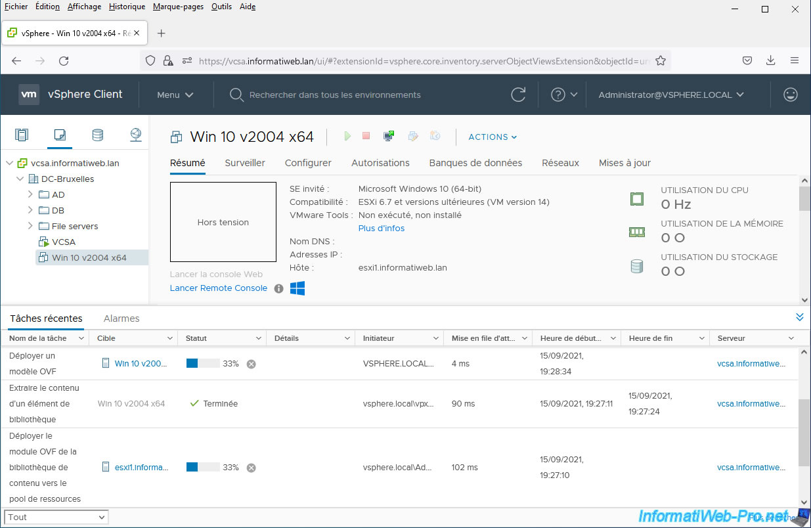The height and width of the screenshot is (528, 811).
Task: Open the smiley feedback icon
Action: (791, 95)
